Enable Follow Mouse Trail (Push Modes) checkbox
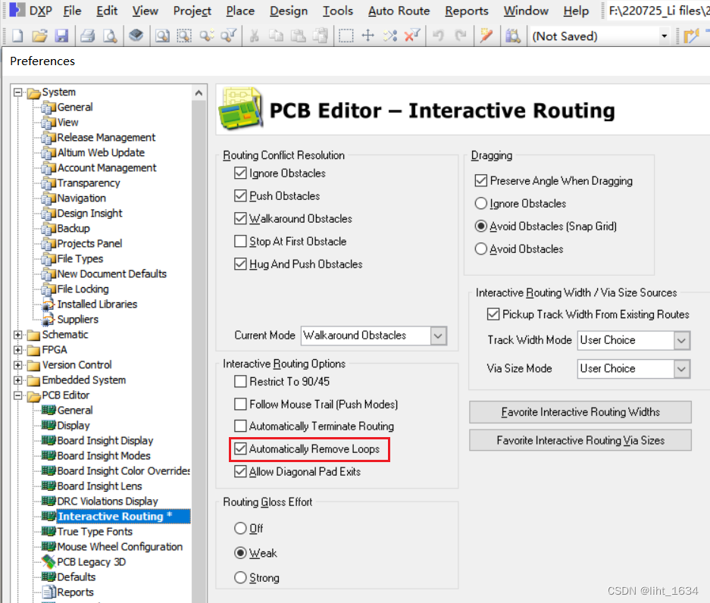 tap(240, 404)
